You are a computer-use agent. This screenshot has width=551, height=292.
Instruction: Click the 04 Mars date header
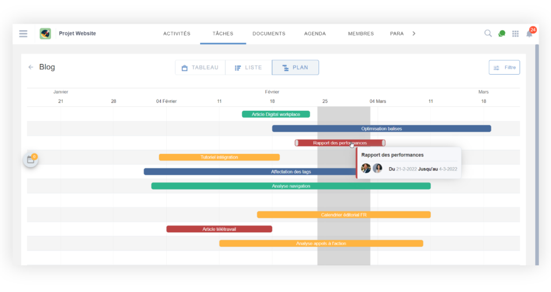378,101
